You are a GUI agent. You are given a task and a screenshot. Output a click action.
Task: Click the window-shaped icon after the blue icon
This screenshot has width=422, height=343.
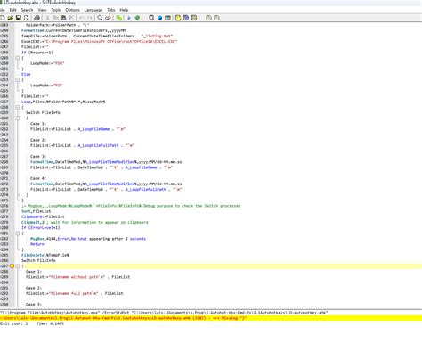click(167, 18)
